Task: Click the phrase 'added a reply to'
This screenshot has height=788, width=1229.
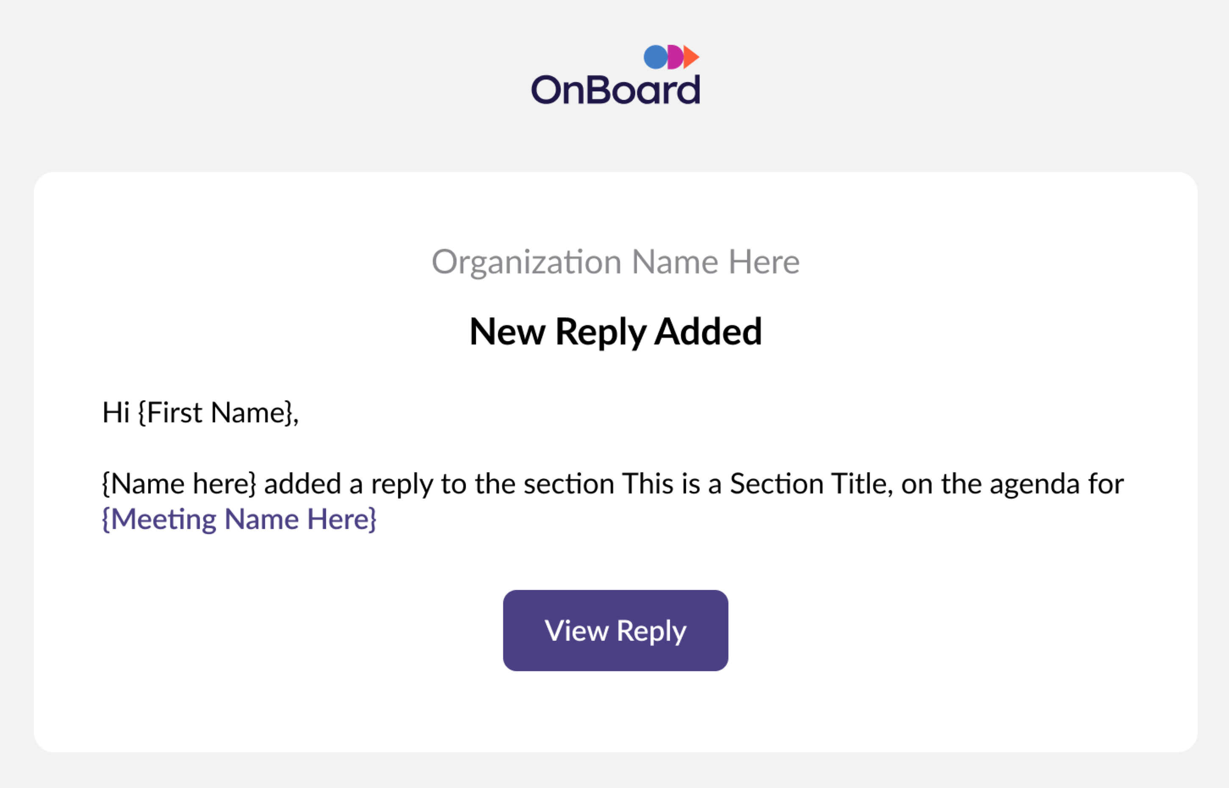Action: click(365, 484)
